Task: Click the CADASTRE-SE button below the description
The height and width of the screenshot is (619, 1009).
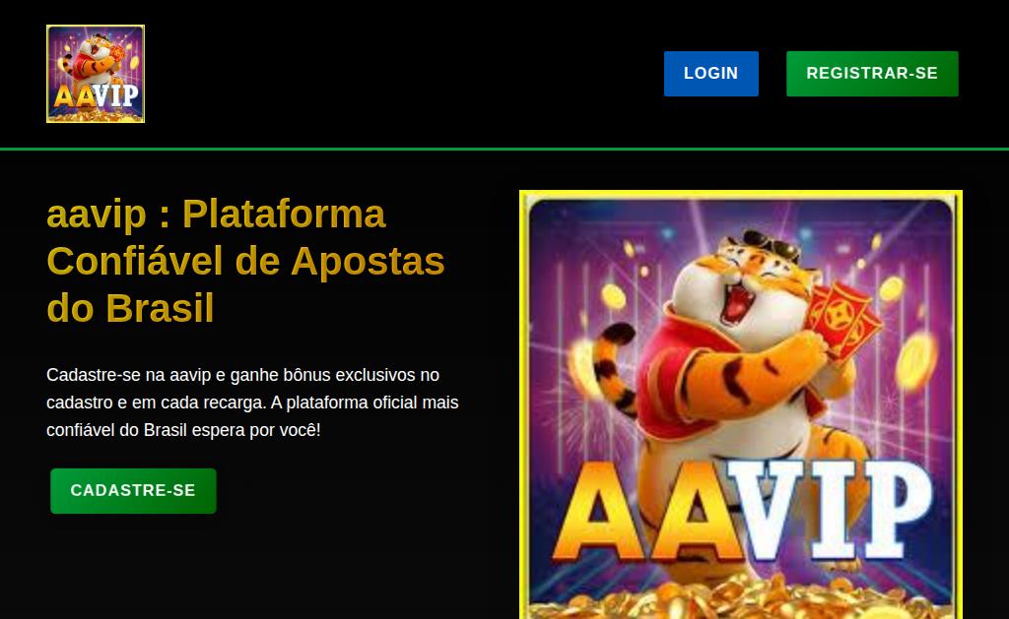Action: pyautogui.click(x=133, y=490)
